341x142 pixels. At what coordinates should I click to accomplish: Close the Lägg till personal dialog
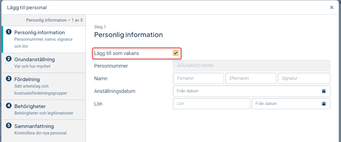332,8
